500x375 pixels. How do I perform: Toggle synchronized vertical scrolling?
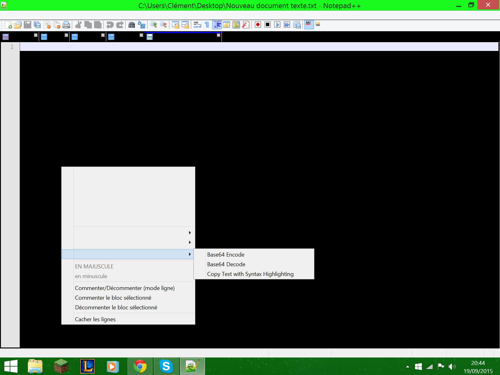point(176,25)
